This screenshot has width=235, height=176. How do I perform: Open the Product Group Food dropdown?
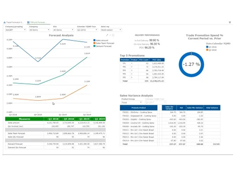pyautogui.click(x=132, y=102)
